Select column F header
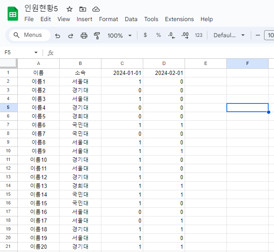Image resolution: width=274 pixels, height=252 pixels. [x=248, y=63]
